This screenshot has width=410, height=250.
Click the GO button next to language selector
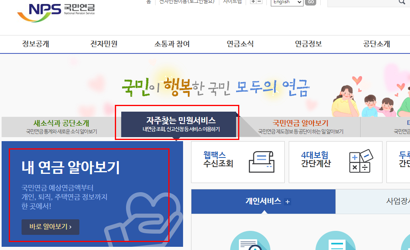tap(311, 2)
